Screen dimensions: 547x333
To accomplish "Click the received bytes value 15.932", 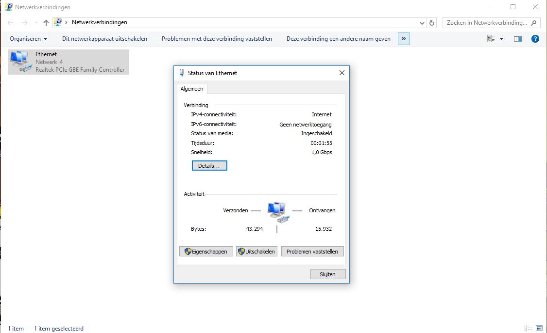I will [324, 229].
